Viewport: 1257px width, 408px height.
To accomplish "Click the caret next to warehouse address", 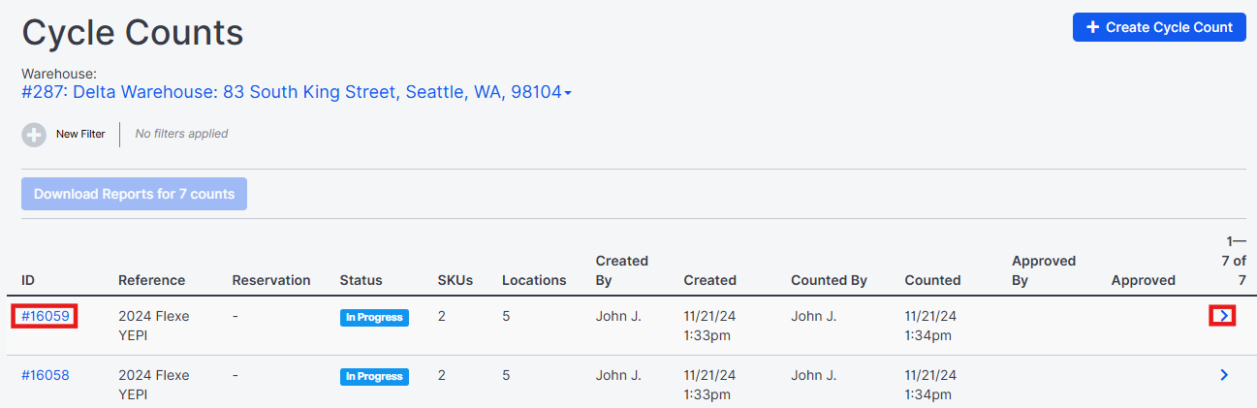I will [568, 94].
